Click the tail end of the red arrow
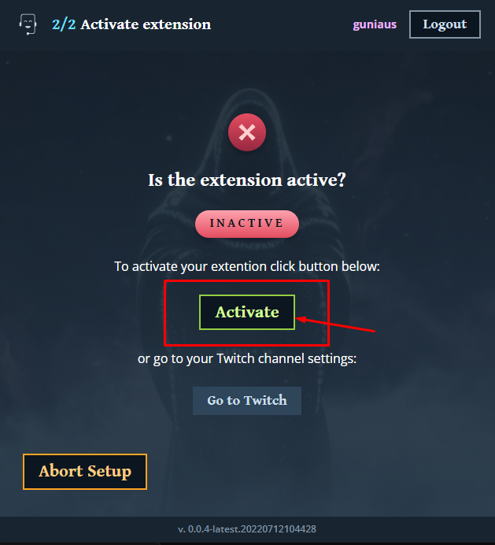 coord(374,331)
